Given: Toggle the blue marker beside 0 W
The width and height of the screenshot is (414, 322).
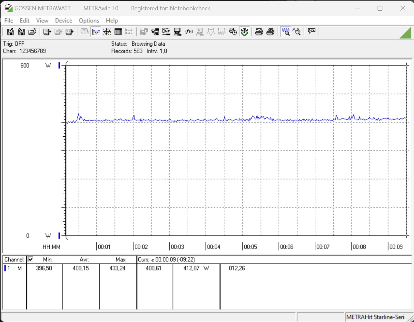Looking at the screenshot, I should 59,236.
